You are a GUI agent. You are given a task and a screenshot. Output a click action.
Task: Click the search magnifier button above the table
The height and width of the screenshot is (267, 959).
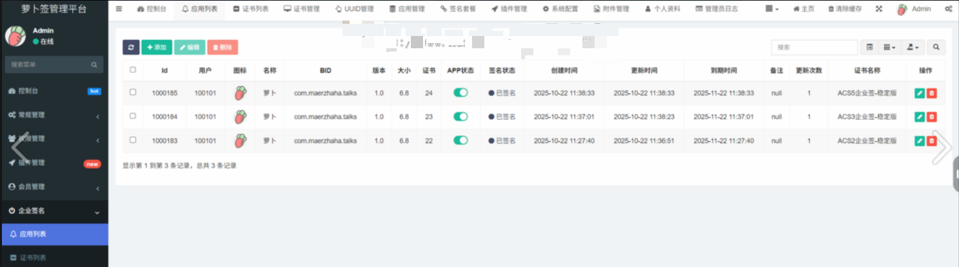936,47
